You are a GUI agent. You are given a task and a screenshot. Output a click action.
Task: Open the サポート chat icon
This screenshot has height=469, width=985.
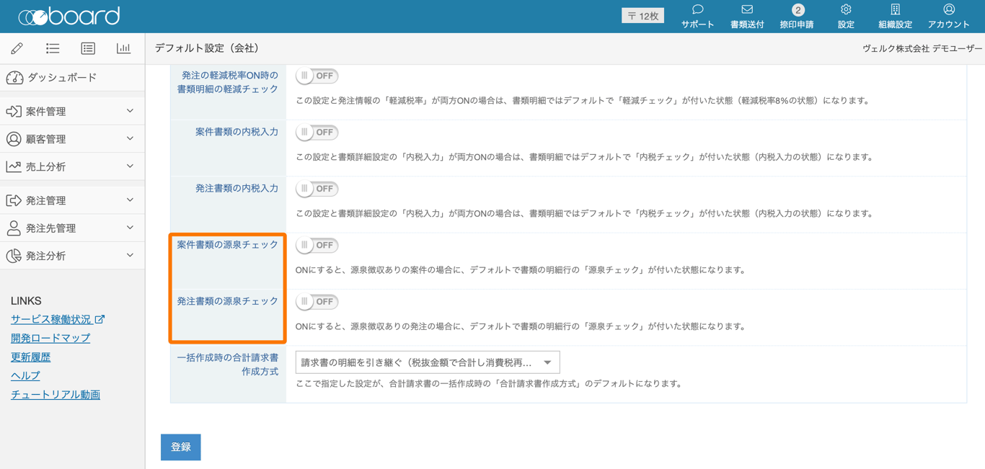coord(697,10)
